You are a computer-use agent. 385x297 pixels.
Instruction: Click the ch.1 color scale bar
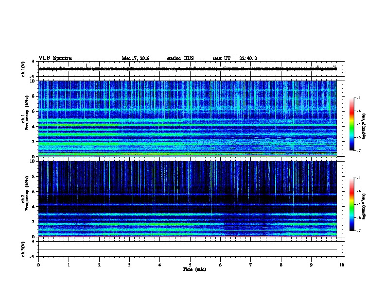click(351, 124)
